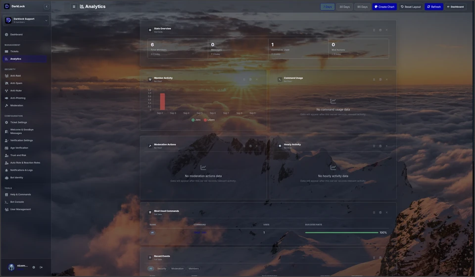Click the blue command name in row #1
475x277 pixels.
[x=200, y=233]
